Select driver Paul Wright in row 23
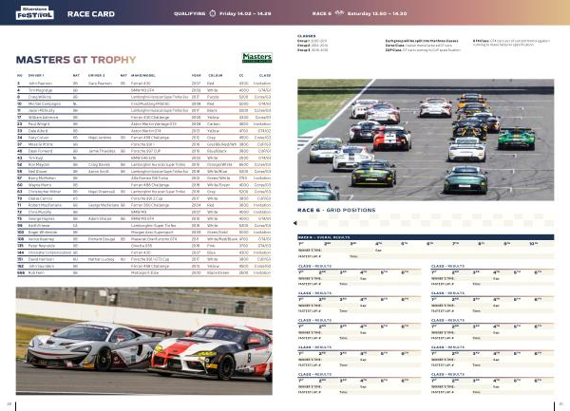Image resolution: width=570 pixels, height=411 pixels. 39,124
